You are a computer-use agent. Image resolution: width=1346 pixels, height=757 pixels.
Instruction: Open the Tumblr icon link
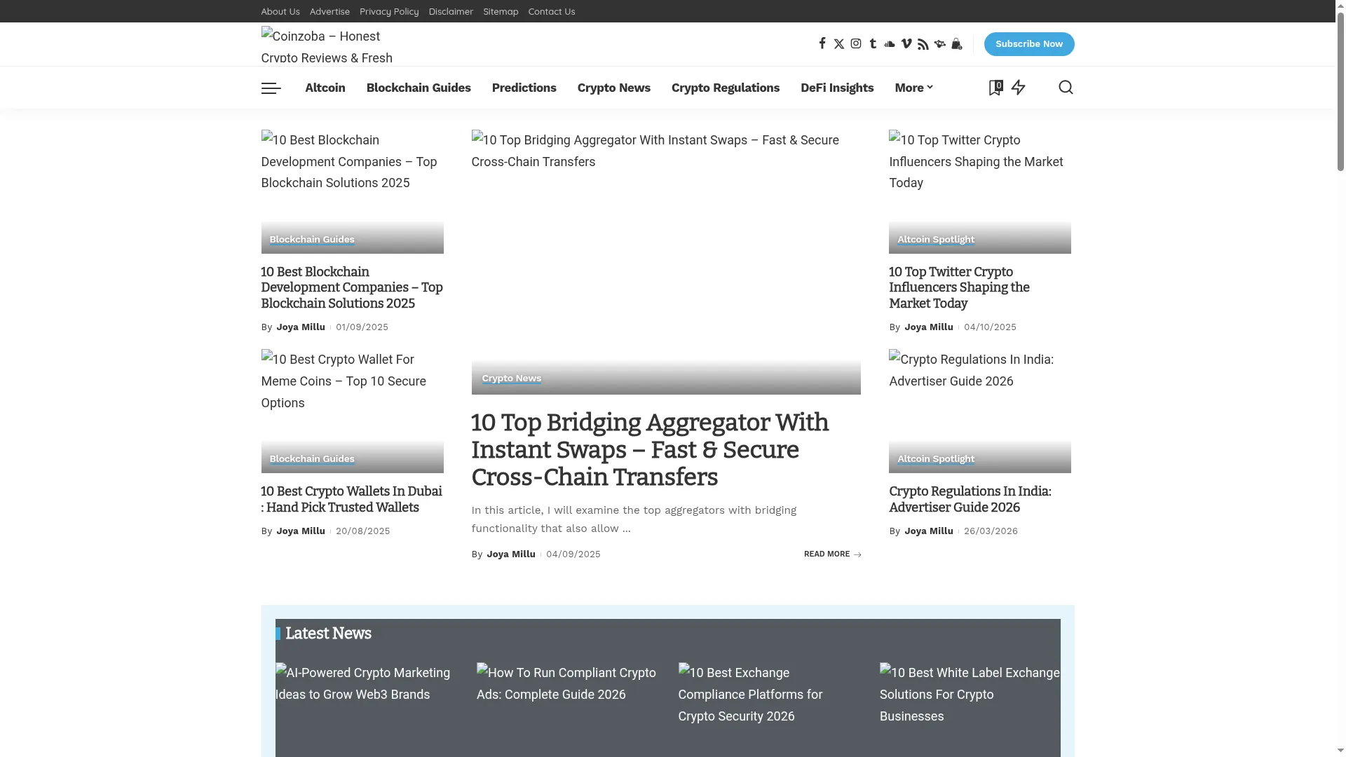(x=873, y=44)
